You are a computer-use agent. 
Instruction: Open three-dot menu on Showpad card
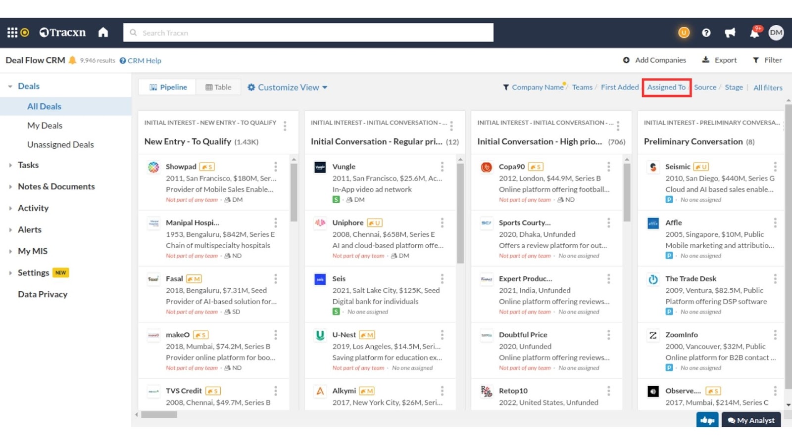click(276, 167)
